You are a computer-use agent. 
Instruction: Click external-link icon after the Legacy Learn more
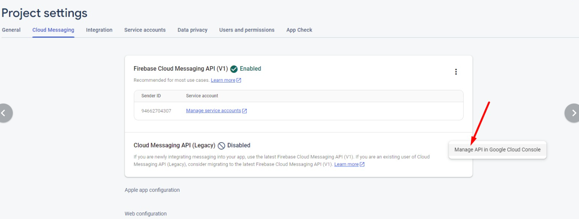click(362, 164)
